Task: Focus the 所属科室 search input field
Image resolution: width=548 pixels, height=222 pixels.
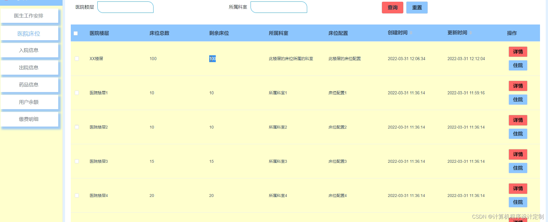Action: point(279,7)
